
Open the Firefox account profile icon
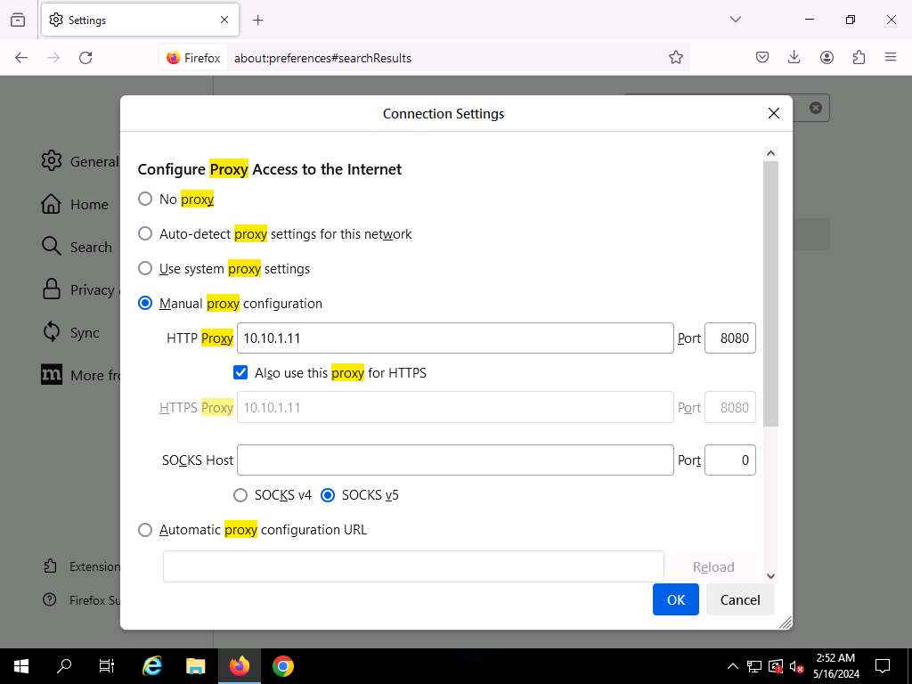click(826, 57)
